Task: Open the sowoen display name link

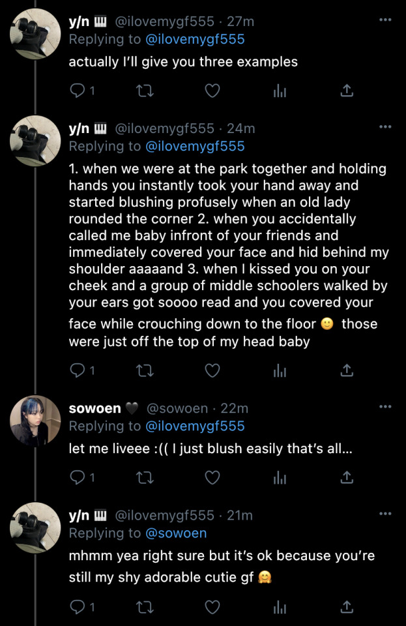Action: click(95, 408)
